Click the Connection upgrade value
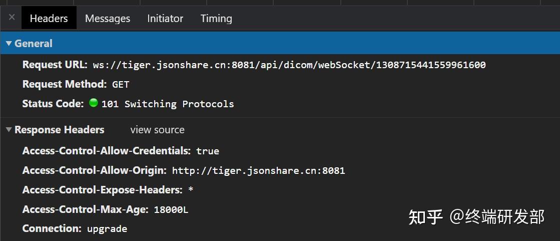This screenshot has height=241, width=560. (107, 229)
